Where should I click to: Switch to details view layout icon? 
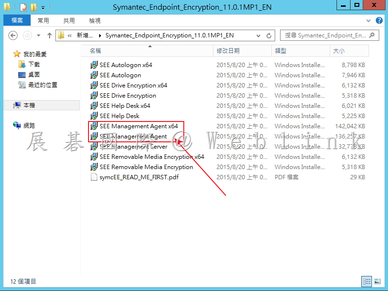click(367, 281)
